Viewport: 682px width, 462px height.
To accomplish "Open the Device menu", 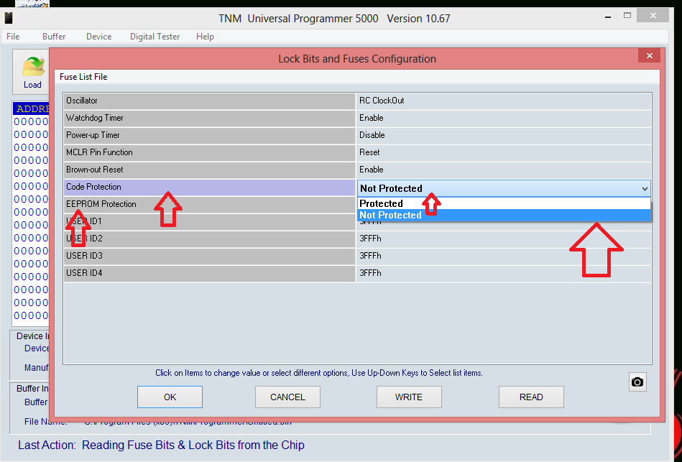I will 98,37.
